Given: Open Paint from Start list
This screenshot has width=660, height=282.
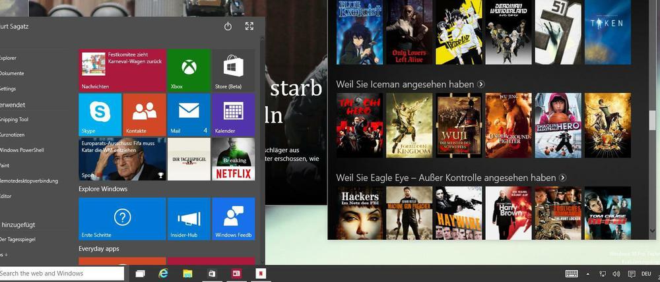Looking at the screenshot, I should [x=5, y=165].
